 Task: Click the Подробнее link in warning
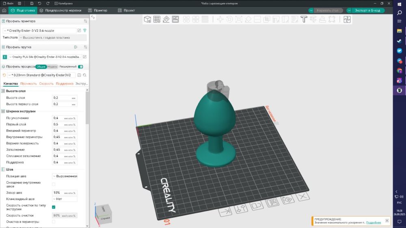click(x=374, y=223)
